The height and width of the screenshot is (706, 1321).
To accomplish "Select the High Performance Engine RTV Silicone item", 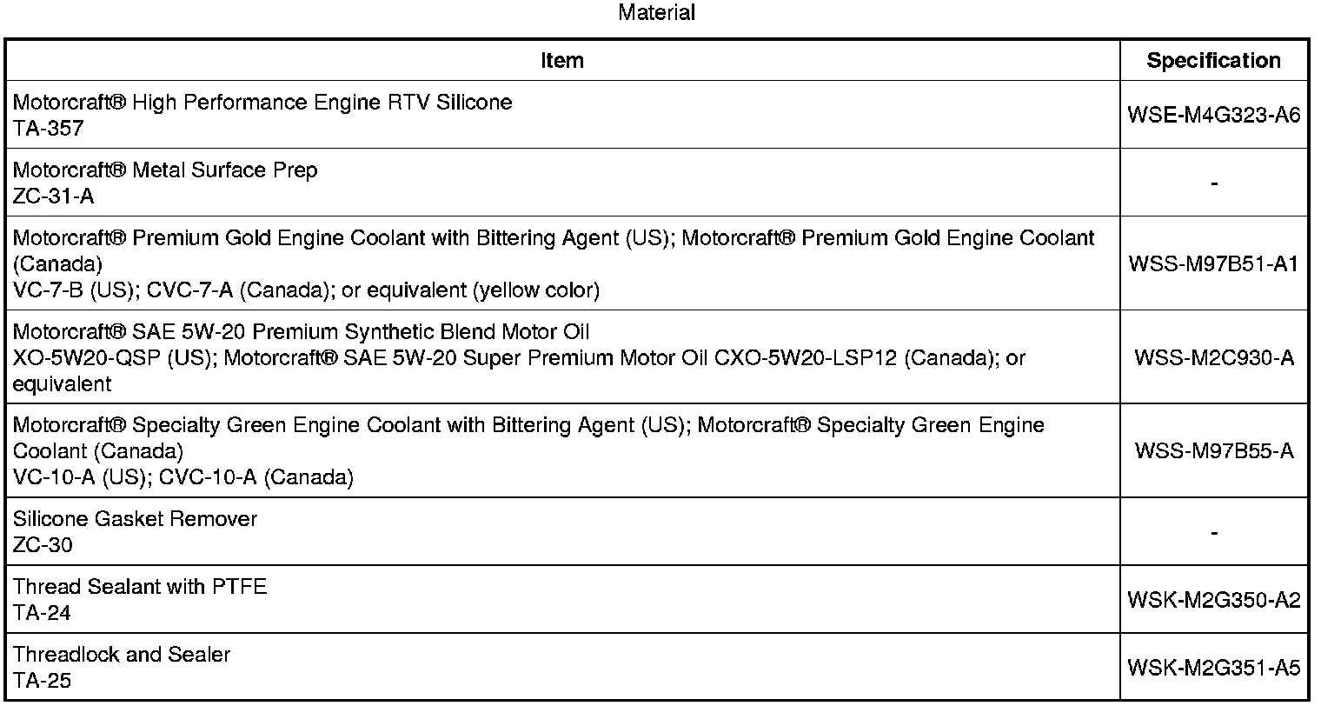I will pyautogui.click(x=262, y=103).
